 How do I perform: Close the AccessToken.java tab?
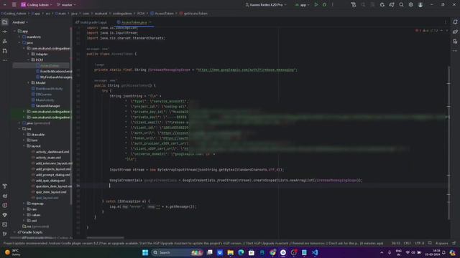150,22
